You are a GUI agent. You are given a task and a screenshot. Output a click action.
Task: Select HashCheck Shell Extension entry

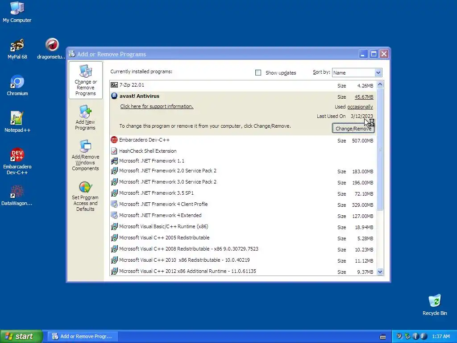pos(243,151)
